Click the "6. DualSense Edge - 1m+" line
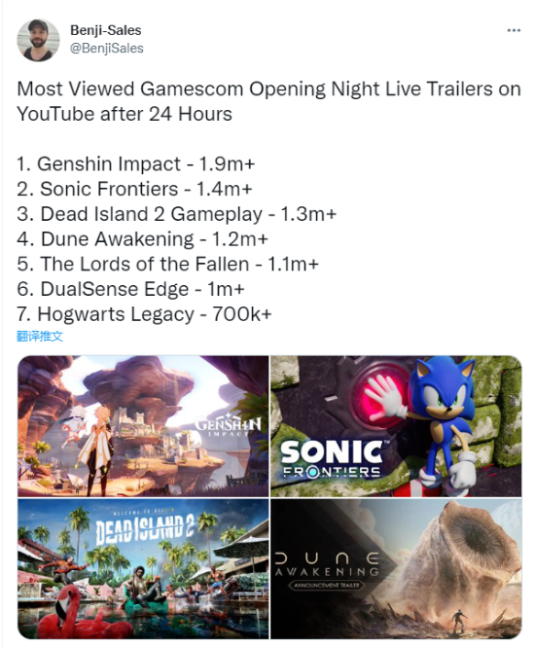The image size is (535, 648). click(130, 289)
